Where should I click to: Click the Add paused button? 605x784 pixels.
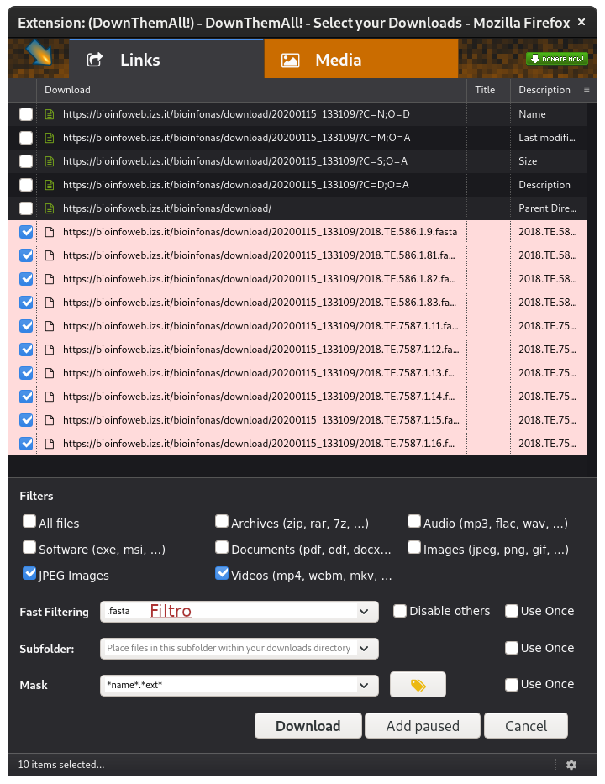click(x=423, y=726)
